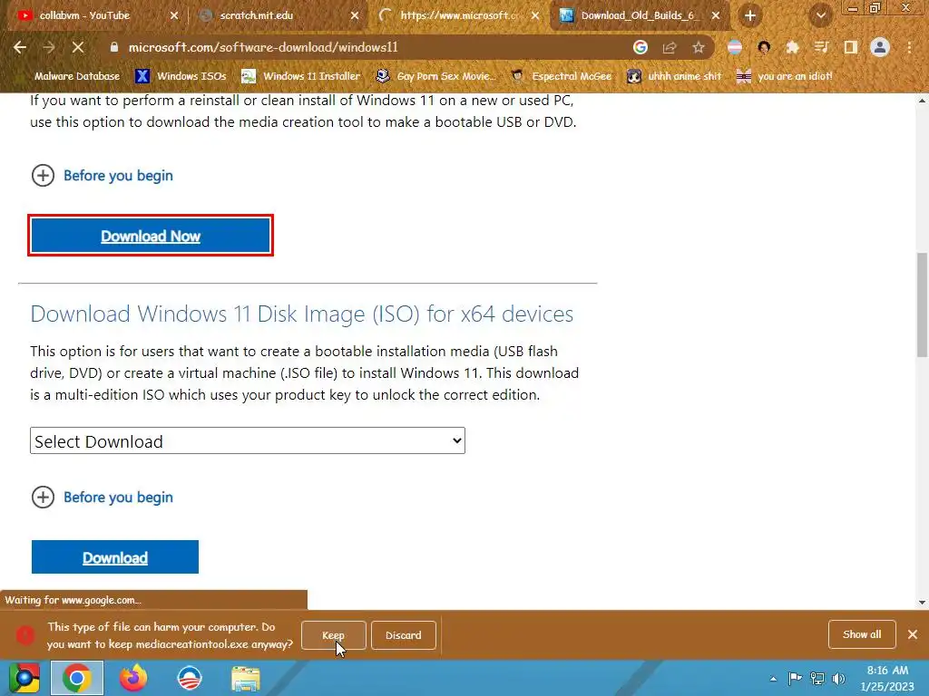This screenshot has height=696, width=929.
Task: Stop page loading with X button
Action: pos(78,47)
